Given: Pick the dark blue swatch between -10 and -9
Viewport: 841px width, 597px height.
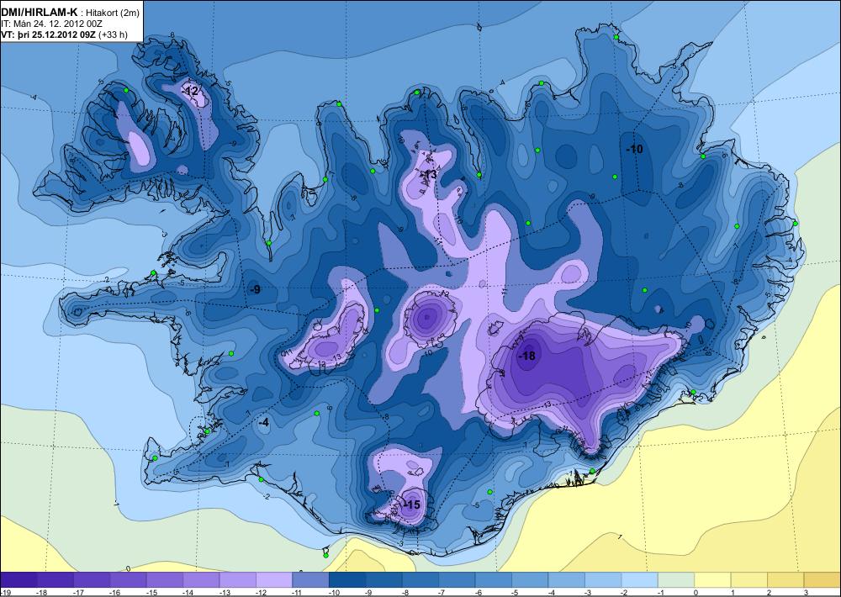Looking at the screenshot, I should pyautogui.click(x=347, y=579).
